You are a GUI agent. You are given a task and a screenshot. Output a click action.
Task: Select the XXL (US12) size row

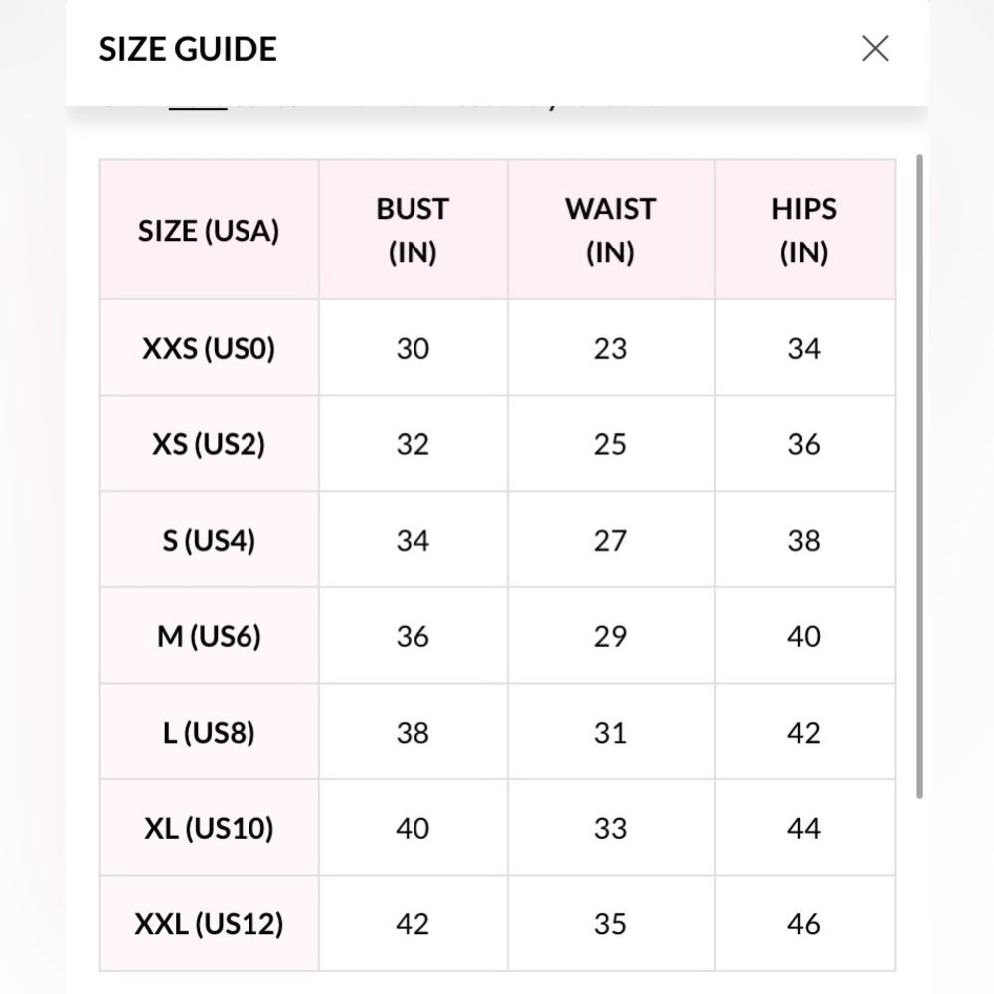(498, 923)
